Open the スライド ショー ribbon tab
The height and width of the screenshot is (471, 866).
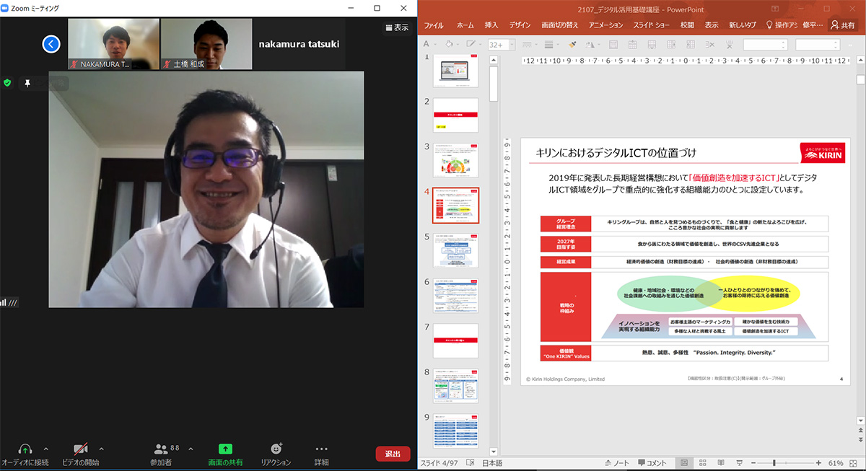[x=652, y=25]
